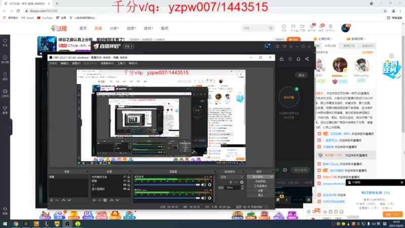Click the 排行榜 icon in Douyu left sidebar
The width and height of the screenshot is (405, 228).
pyautogui.click(x=5, y=59)
